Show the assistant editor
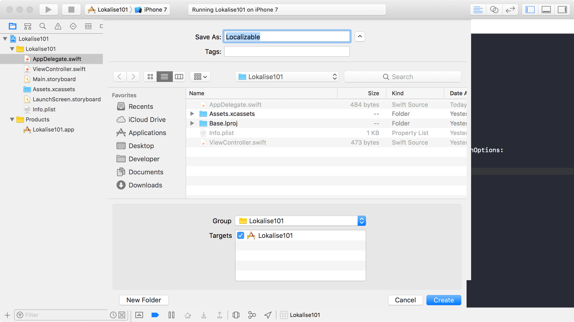 pyautogui.click(x=494, y=10)
